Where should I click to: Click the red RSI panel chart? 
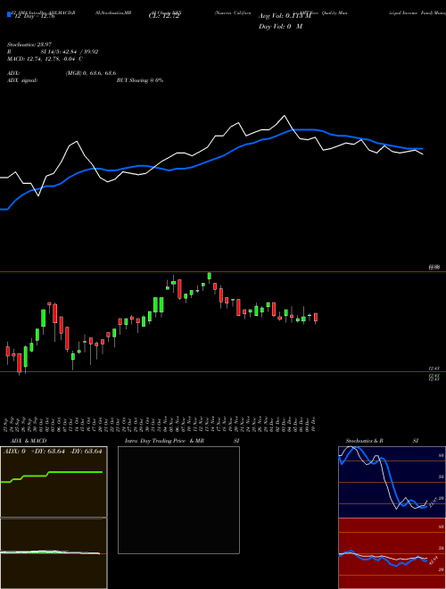(x=392, y=553)
